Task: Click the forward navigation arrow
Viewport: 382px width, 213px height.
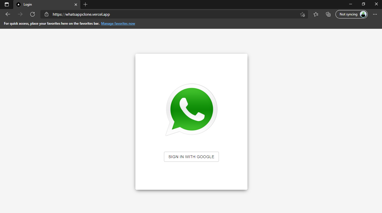Action: (x=20, y=14)
